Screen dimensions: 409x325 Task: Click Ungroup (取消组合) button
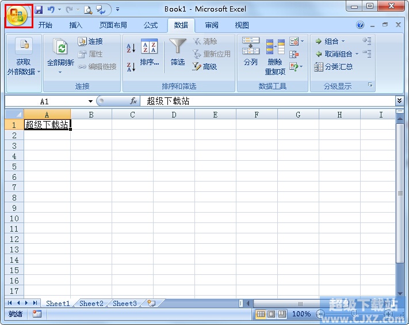(x=334, y=54)
